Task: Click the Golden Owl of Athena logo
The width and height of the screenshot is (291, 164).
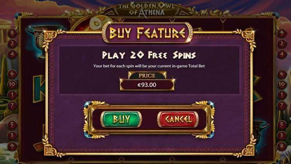Action: click(x=147, y=9)
